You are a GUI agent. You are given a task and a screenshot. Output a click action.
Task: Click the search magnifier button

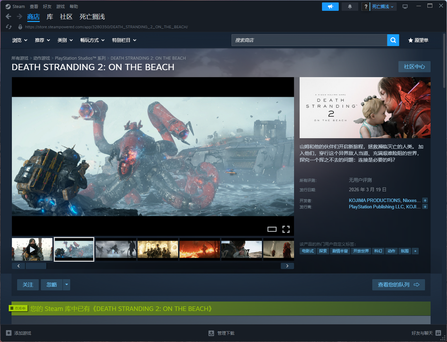point(393,40)
